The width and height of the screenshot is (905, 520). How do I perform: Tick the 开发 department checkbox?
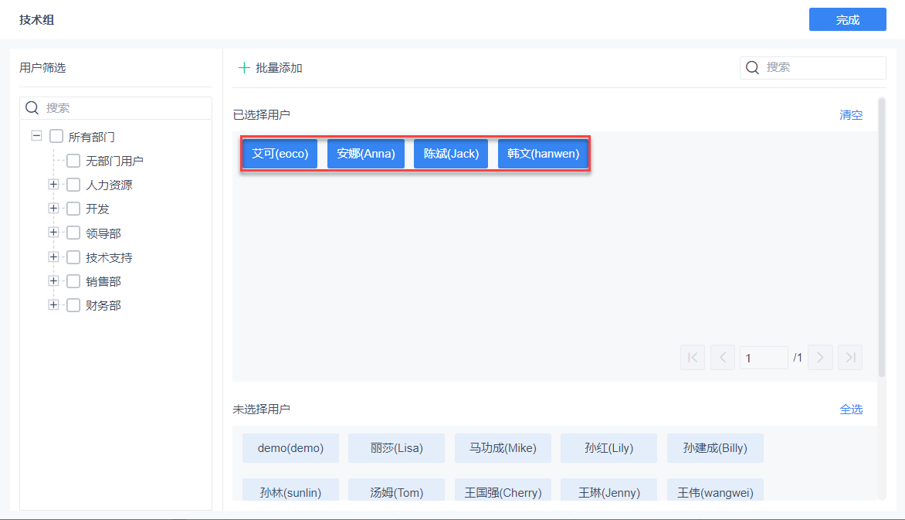pos(73,209)
